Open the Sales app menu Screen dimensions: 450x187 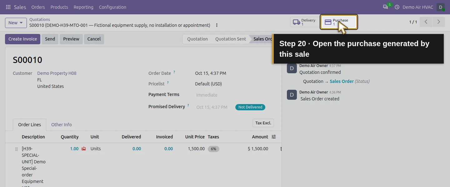coord(20,7)
